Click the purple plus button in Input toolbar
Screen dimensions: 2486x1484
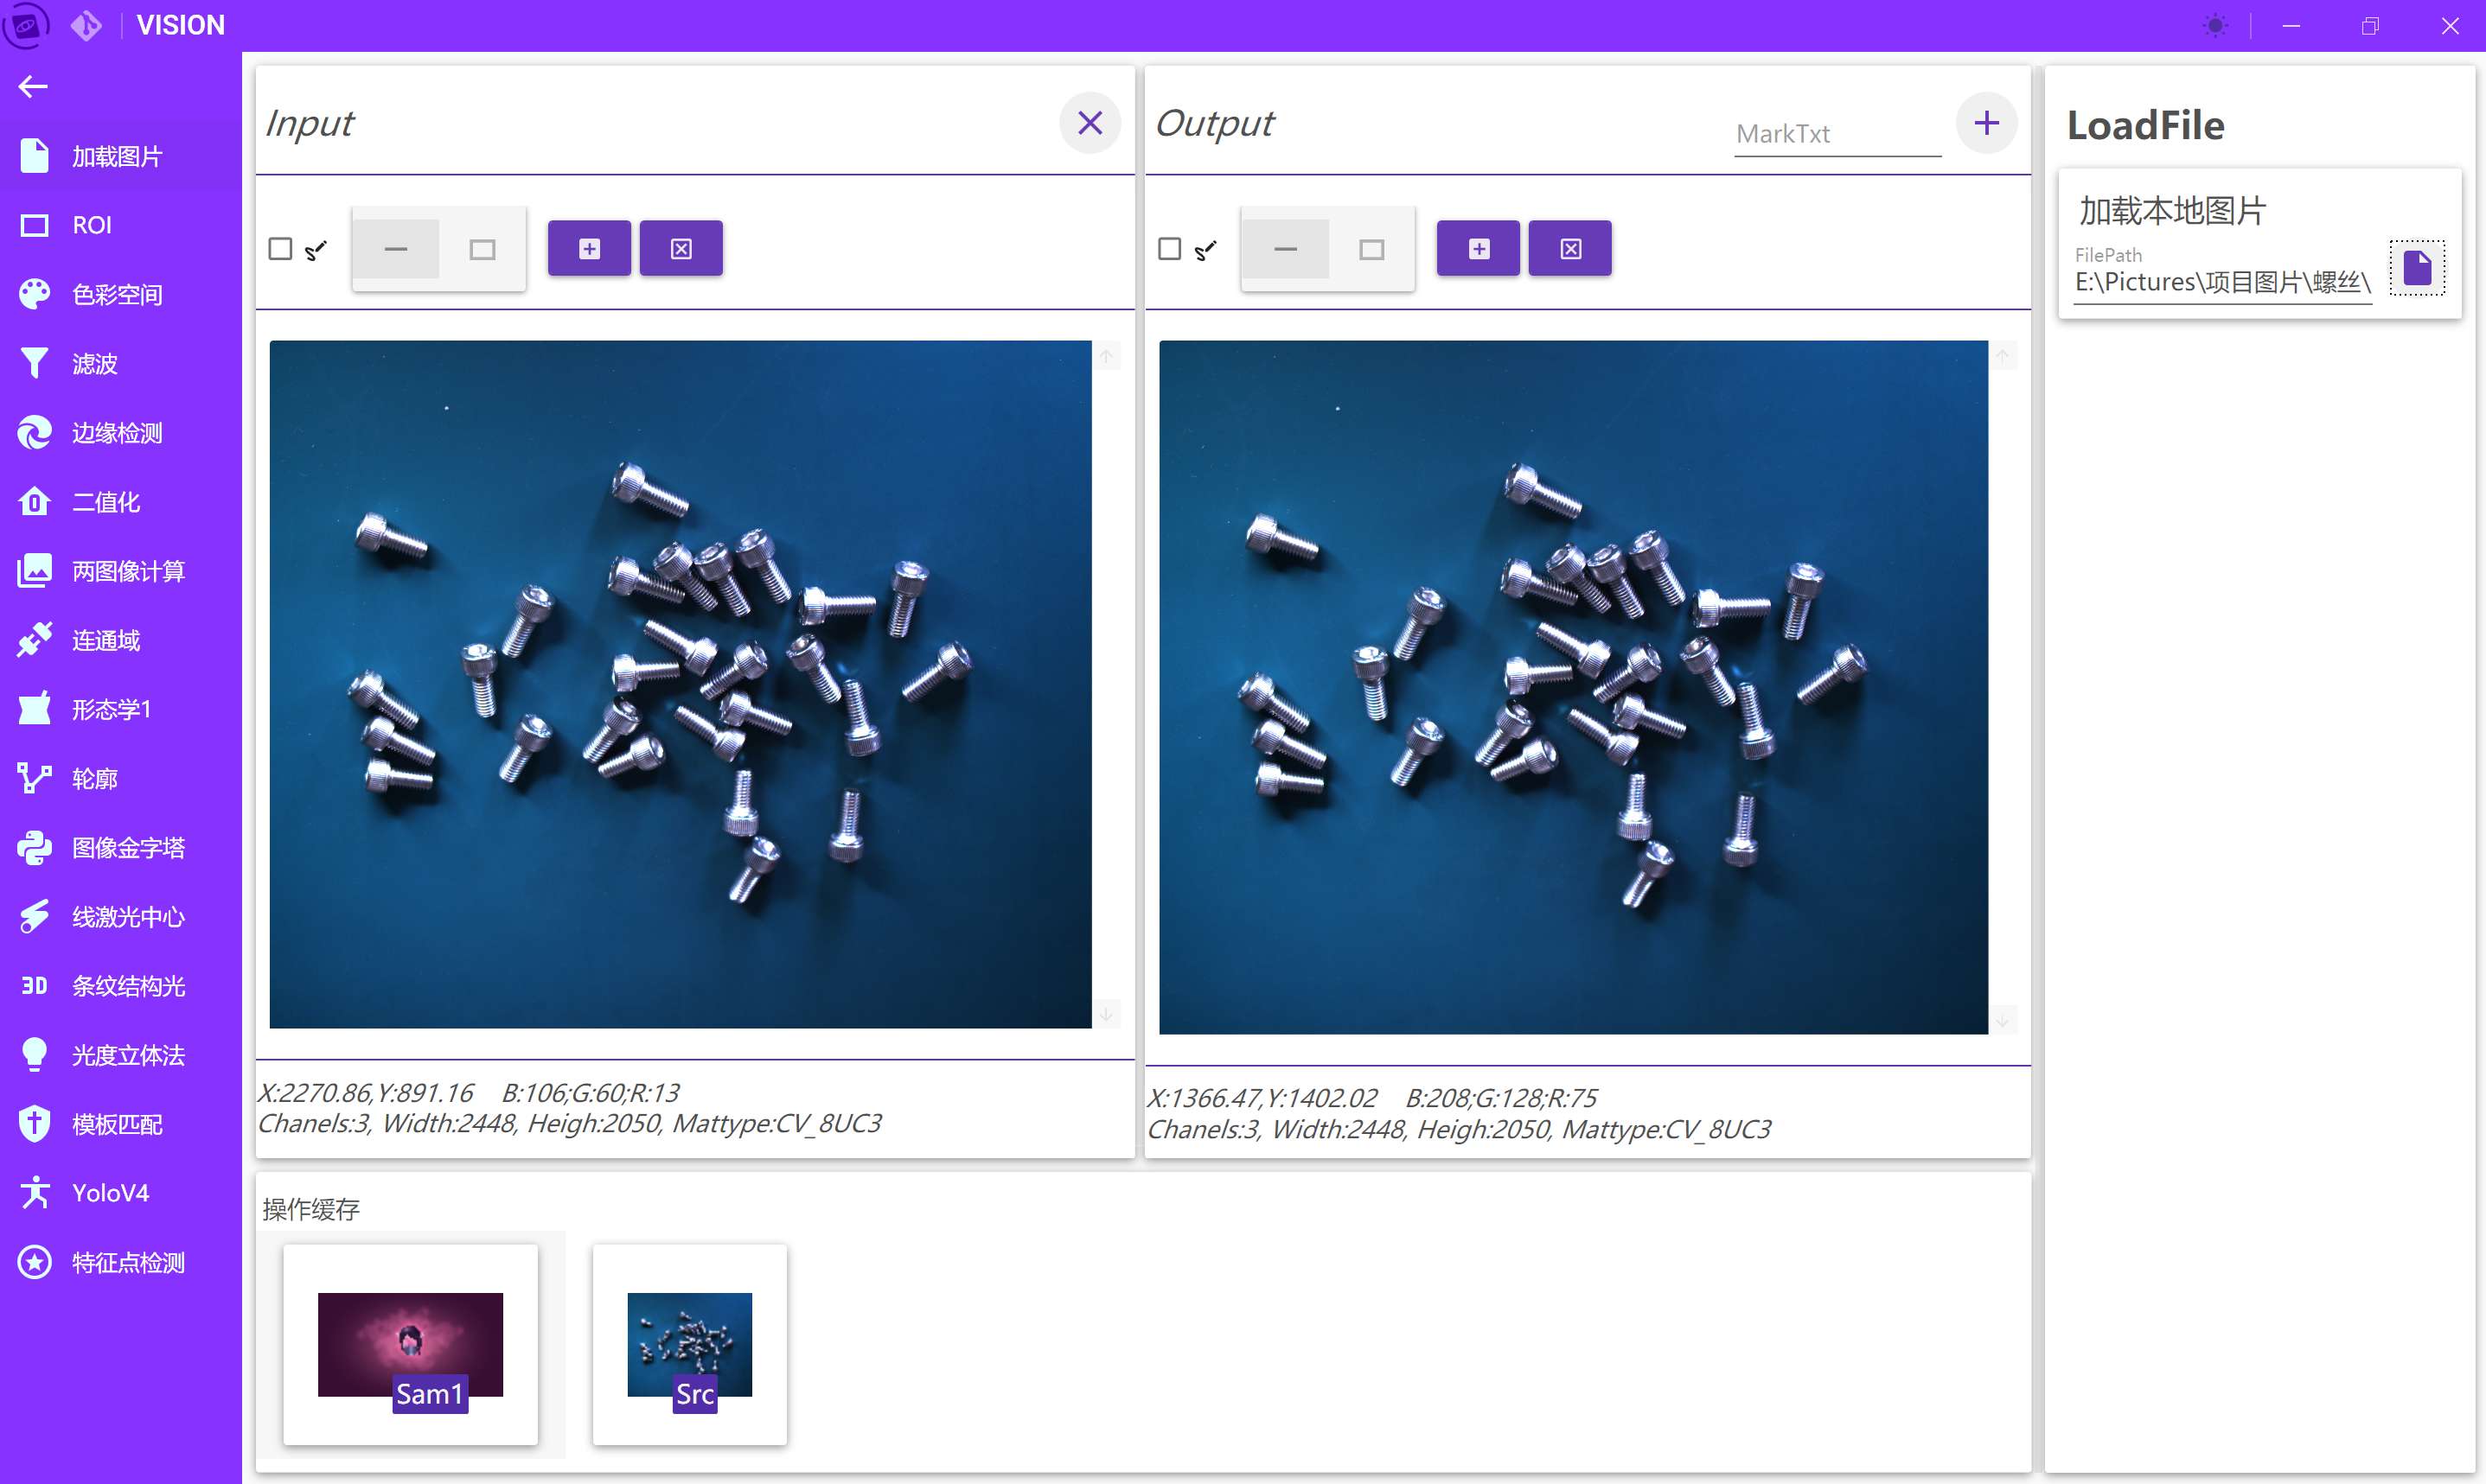[x=589, y=249]
